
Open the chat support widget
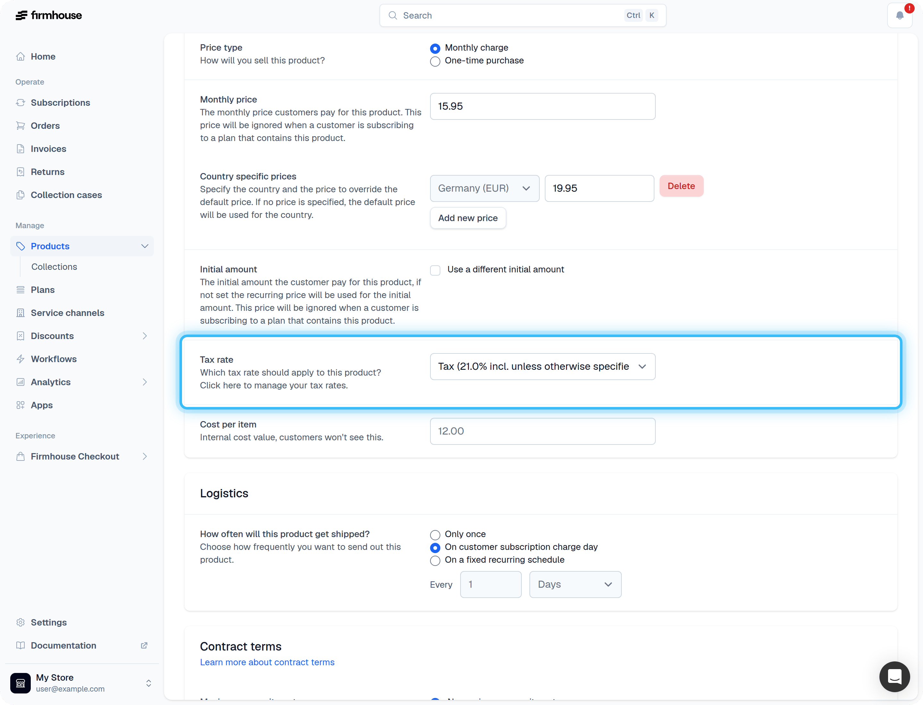pos(894,676)
